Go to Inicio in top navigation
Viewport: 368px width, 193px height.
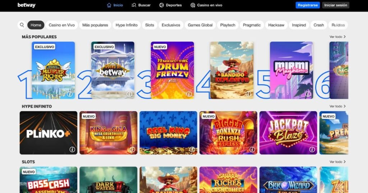point(115,5)
